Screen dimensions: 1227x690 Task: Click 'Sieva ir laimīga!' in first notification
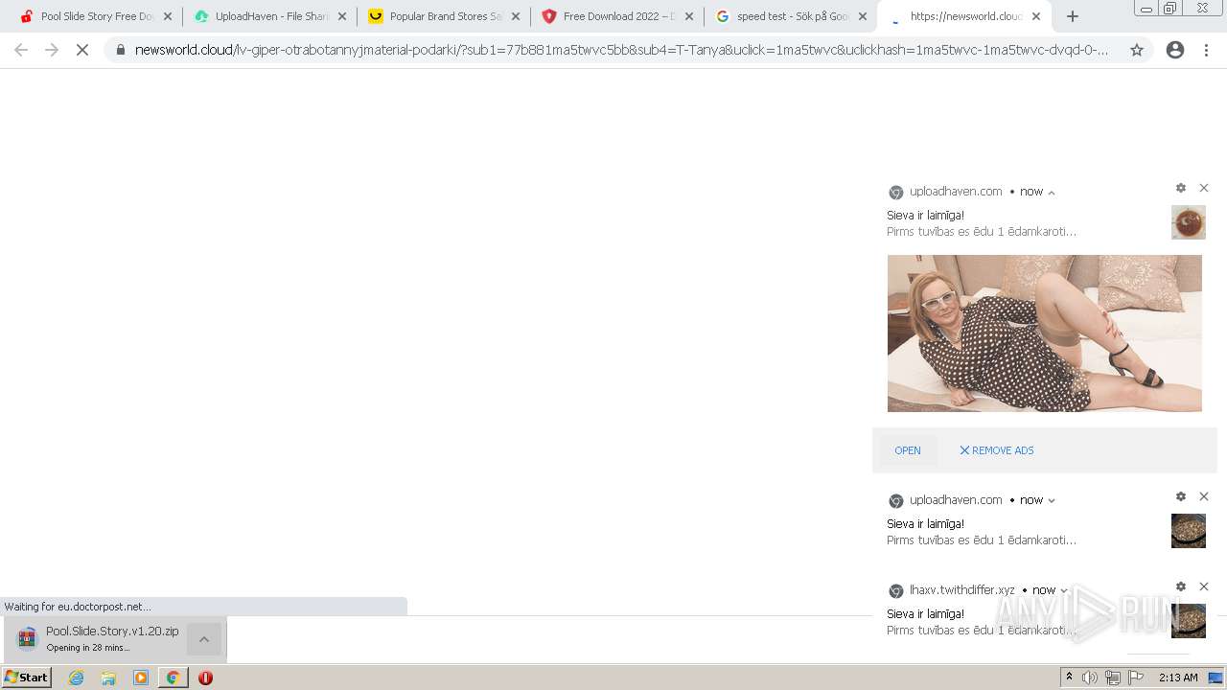click(925, 216)
